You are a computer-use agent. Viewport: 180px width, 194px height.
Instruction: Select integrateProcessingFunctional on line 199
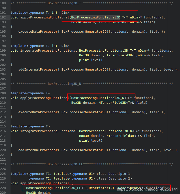click(x=49, y=51)
